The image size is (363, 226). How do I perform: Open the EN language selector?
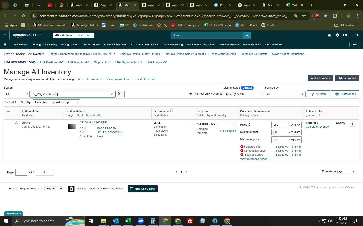pyautogui.click(x=346, y=35)
